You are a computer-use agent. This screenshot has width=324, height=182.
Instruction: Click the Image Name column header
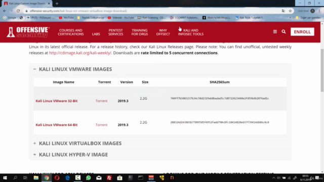[x=63, y=82]
